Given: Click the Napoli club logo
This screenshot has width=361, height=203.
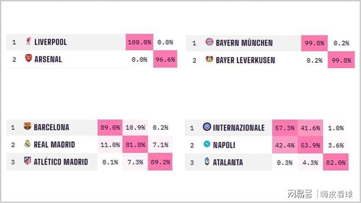Looking at the screenshot, I should [x=207, y=144].
